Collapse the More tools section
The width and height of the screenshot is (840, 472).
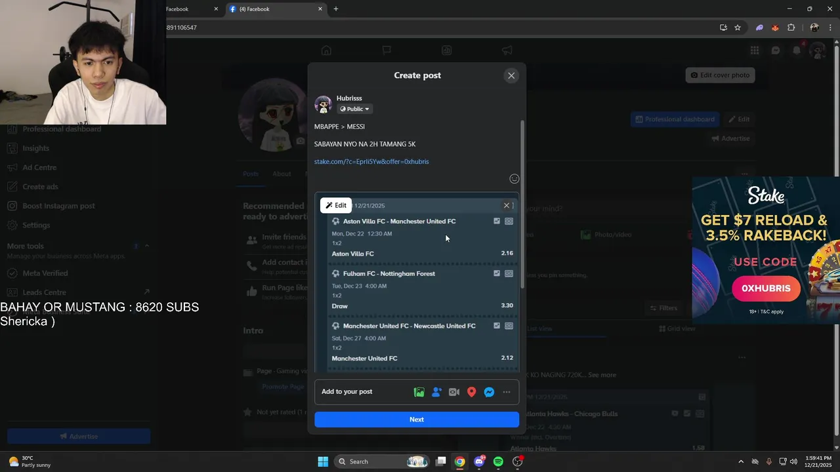pos(147,246)
